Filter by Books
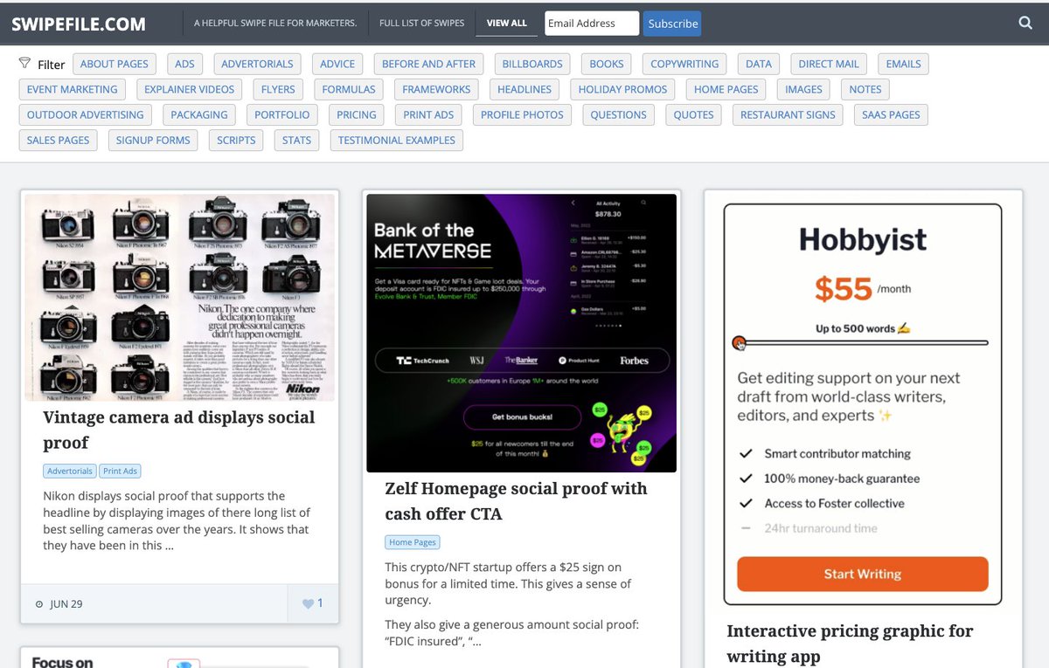 pyautogui.click(x=607, y=64)
